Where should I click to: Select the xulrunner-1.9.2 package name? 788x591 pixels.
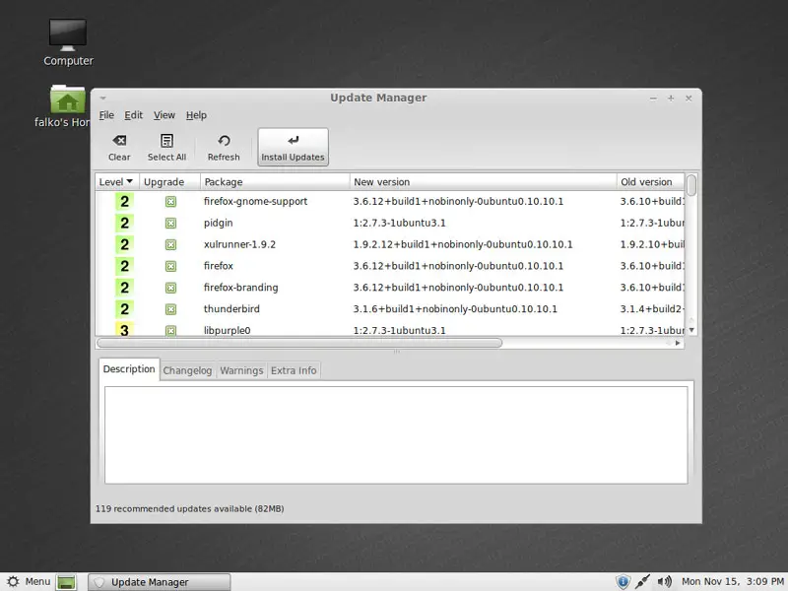click(x=239, y=244)
